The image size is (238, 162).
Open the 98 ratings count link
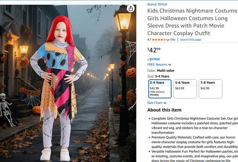(x=173, y=40)
